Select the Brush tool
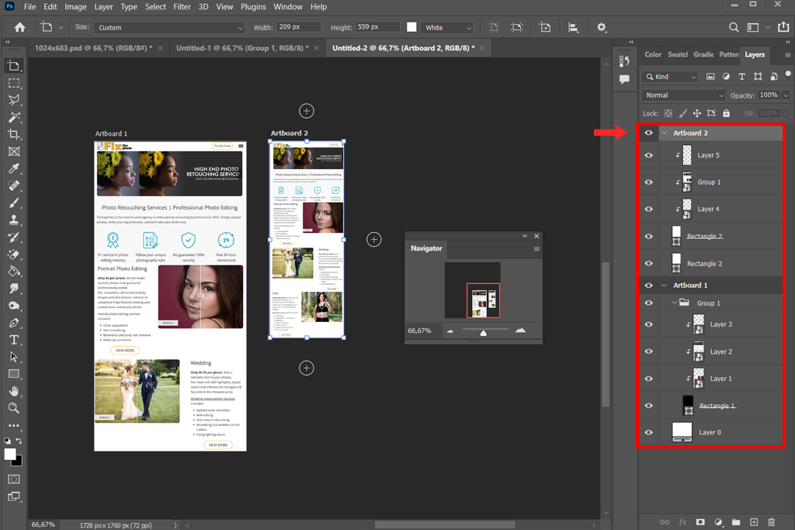The height and width of the screenshot is (530, 795). 14,203
